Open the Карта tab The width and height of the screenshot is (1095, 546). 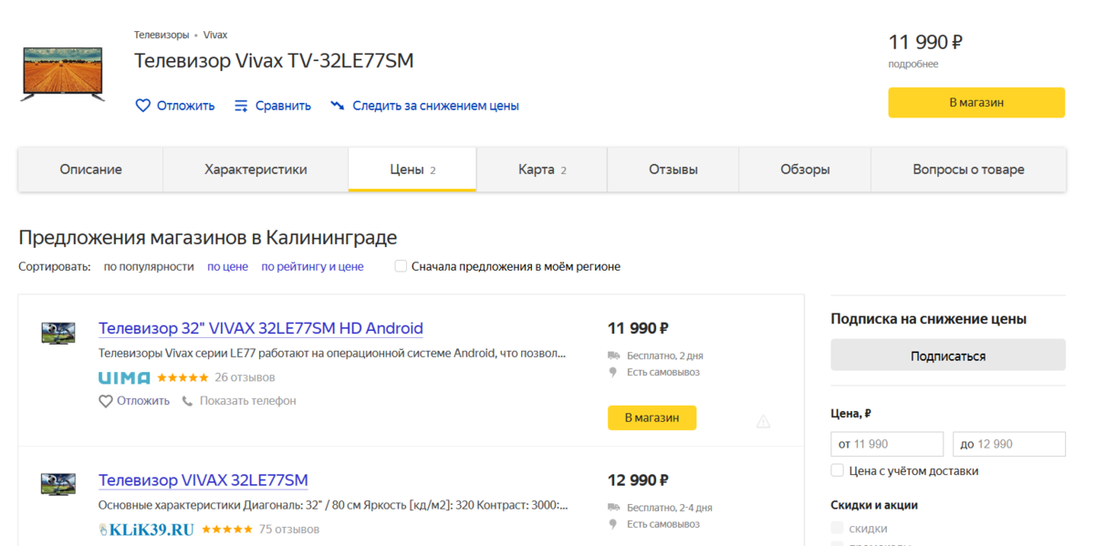542,170
